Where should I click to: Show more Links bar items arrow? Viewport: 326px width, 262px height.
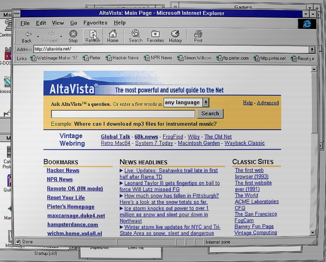[313, 59]
